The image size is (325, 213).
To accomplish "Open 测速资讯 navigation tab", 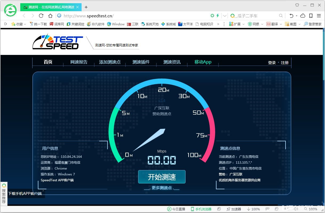I will [172, 62].
